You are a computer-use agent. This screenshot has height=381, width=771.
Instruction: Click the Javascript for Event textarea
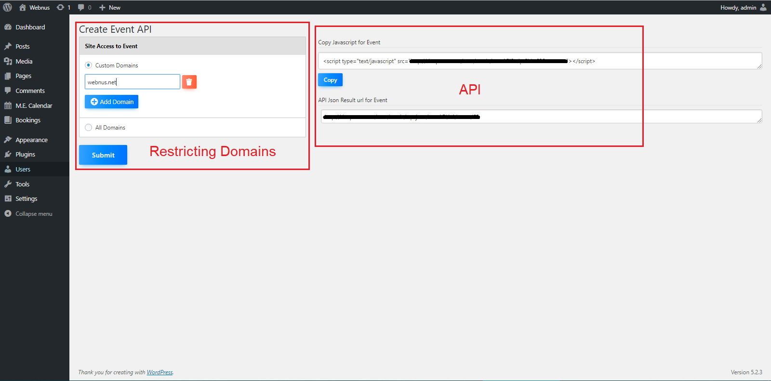[x=540, y=61]
